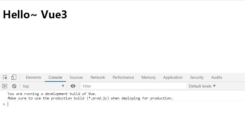Image resolution: width=245 pixels, height=126 pixels.
Task: Switch to the Audits tab
Action: (217, 77)
